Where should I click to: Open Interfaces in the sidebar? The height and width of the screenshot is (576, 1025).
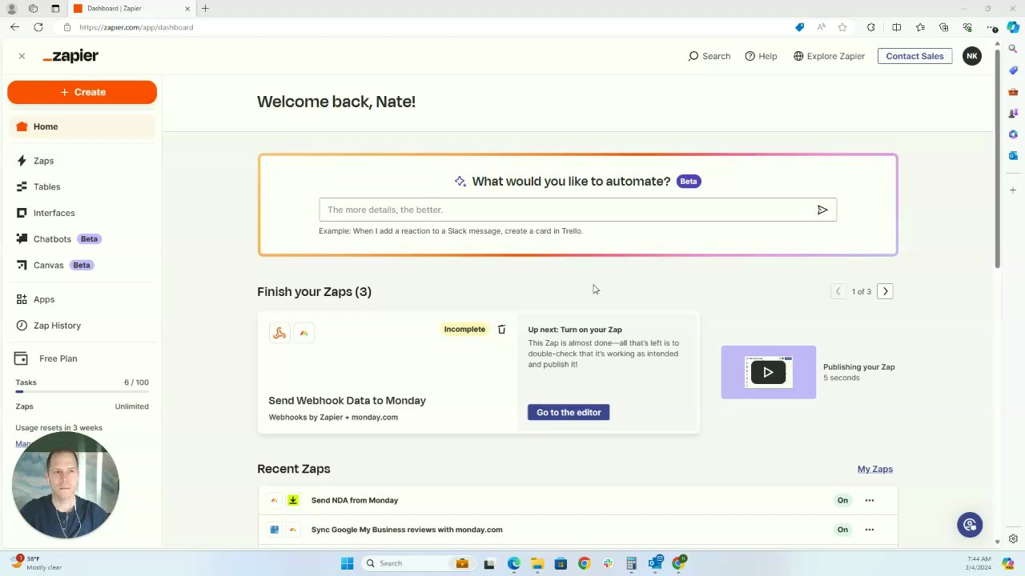point(54,213)
